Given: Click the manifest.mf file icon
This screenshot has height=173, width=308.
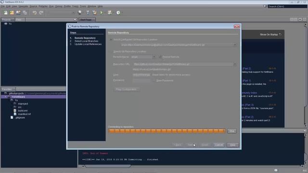Looking at the screenshot, I should click(15, 114).
